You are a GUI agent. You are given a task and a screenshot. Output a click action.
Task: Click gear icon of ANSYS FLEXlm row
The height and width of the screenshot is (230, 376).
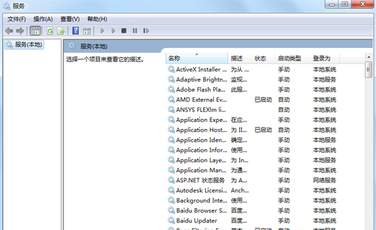click(x=171, y=110)
